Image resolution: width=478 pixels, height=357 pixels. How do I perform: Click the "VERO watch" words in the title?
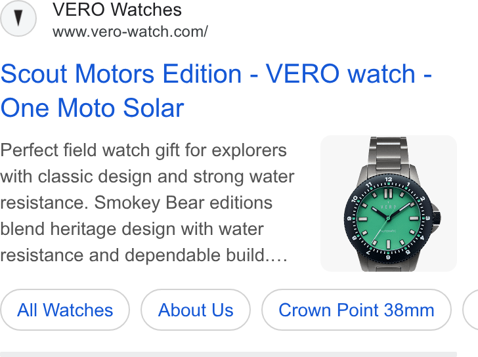click(x=341, y=73)
